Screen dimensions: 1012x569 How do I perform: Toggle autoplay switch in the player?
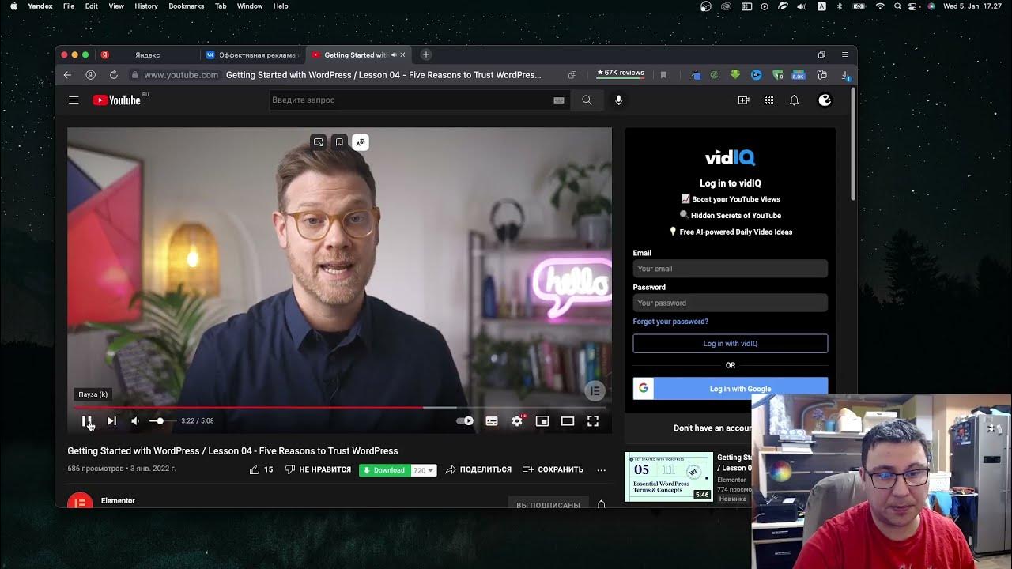pos(465,421)
